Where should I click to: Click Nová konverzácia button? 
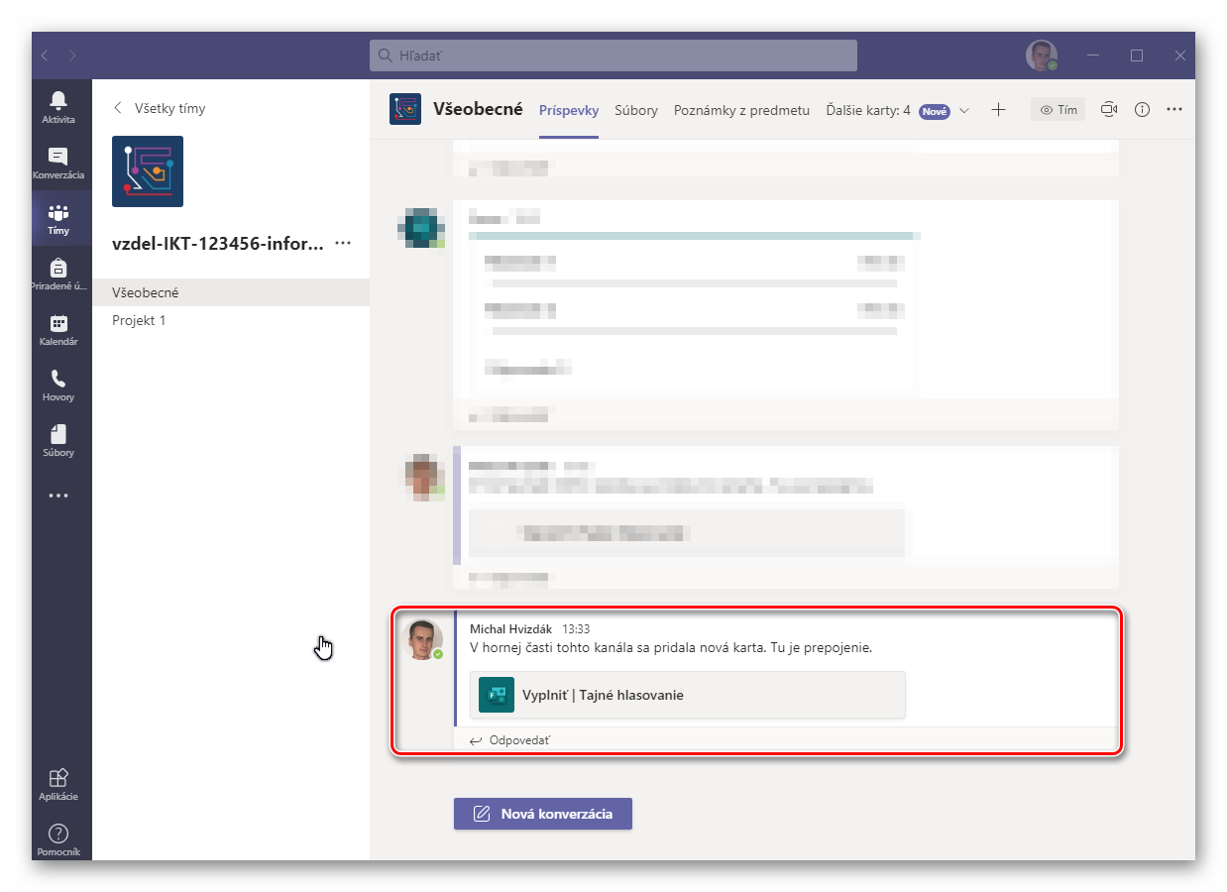pyautogui.click(x=543, y=814)
